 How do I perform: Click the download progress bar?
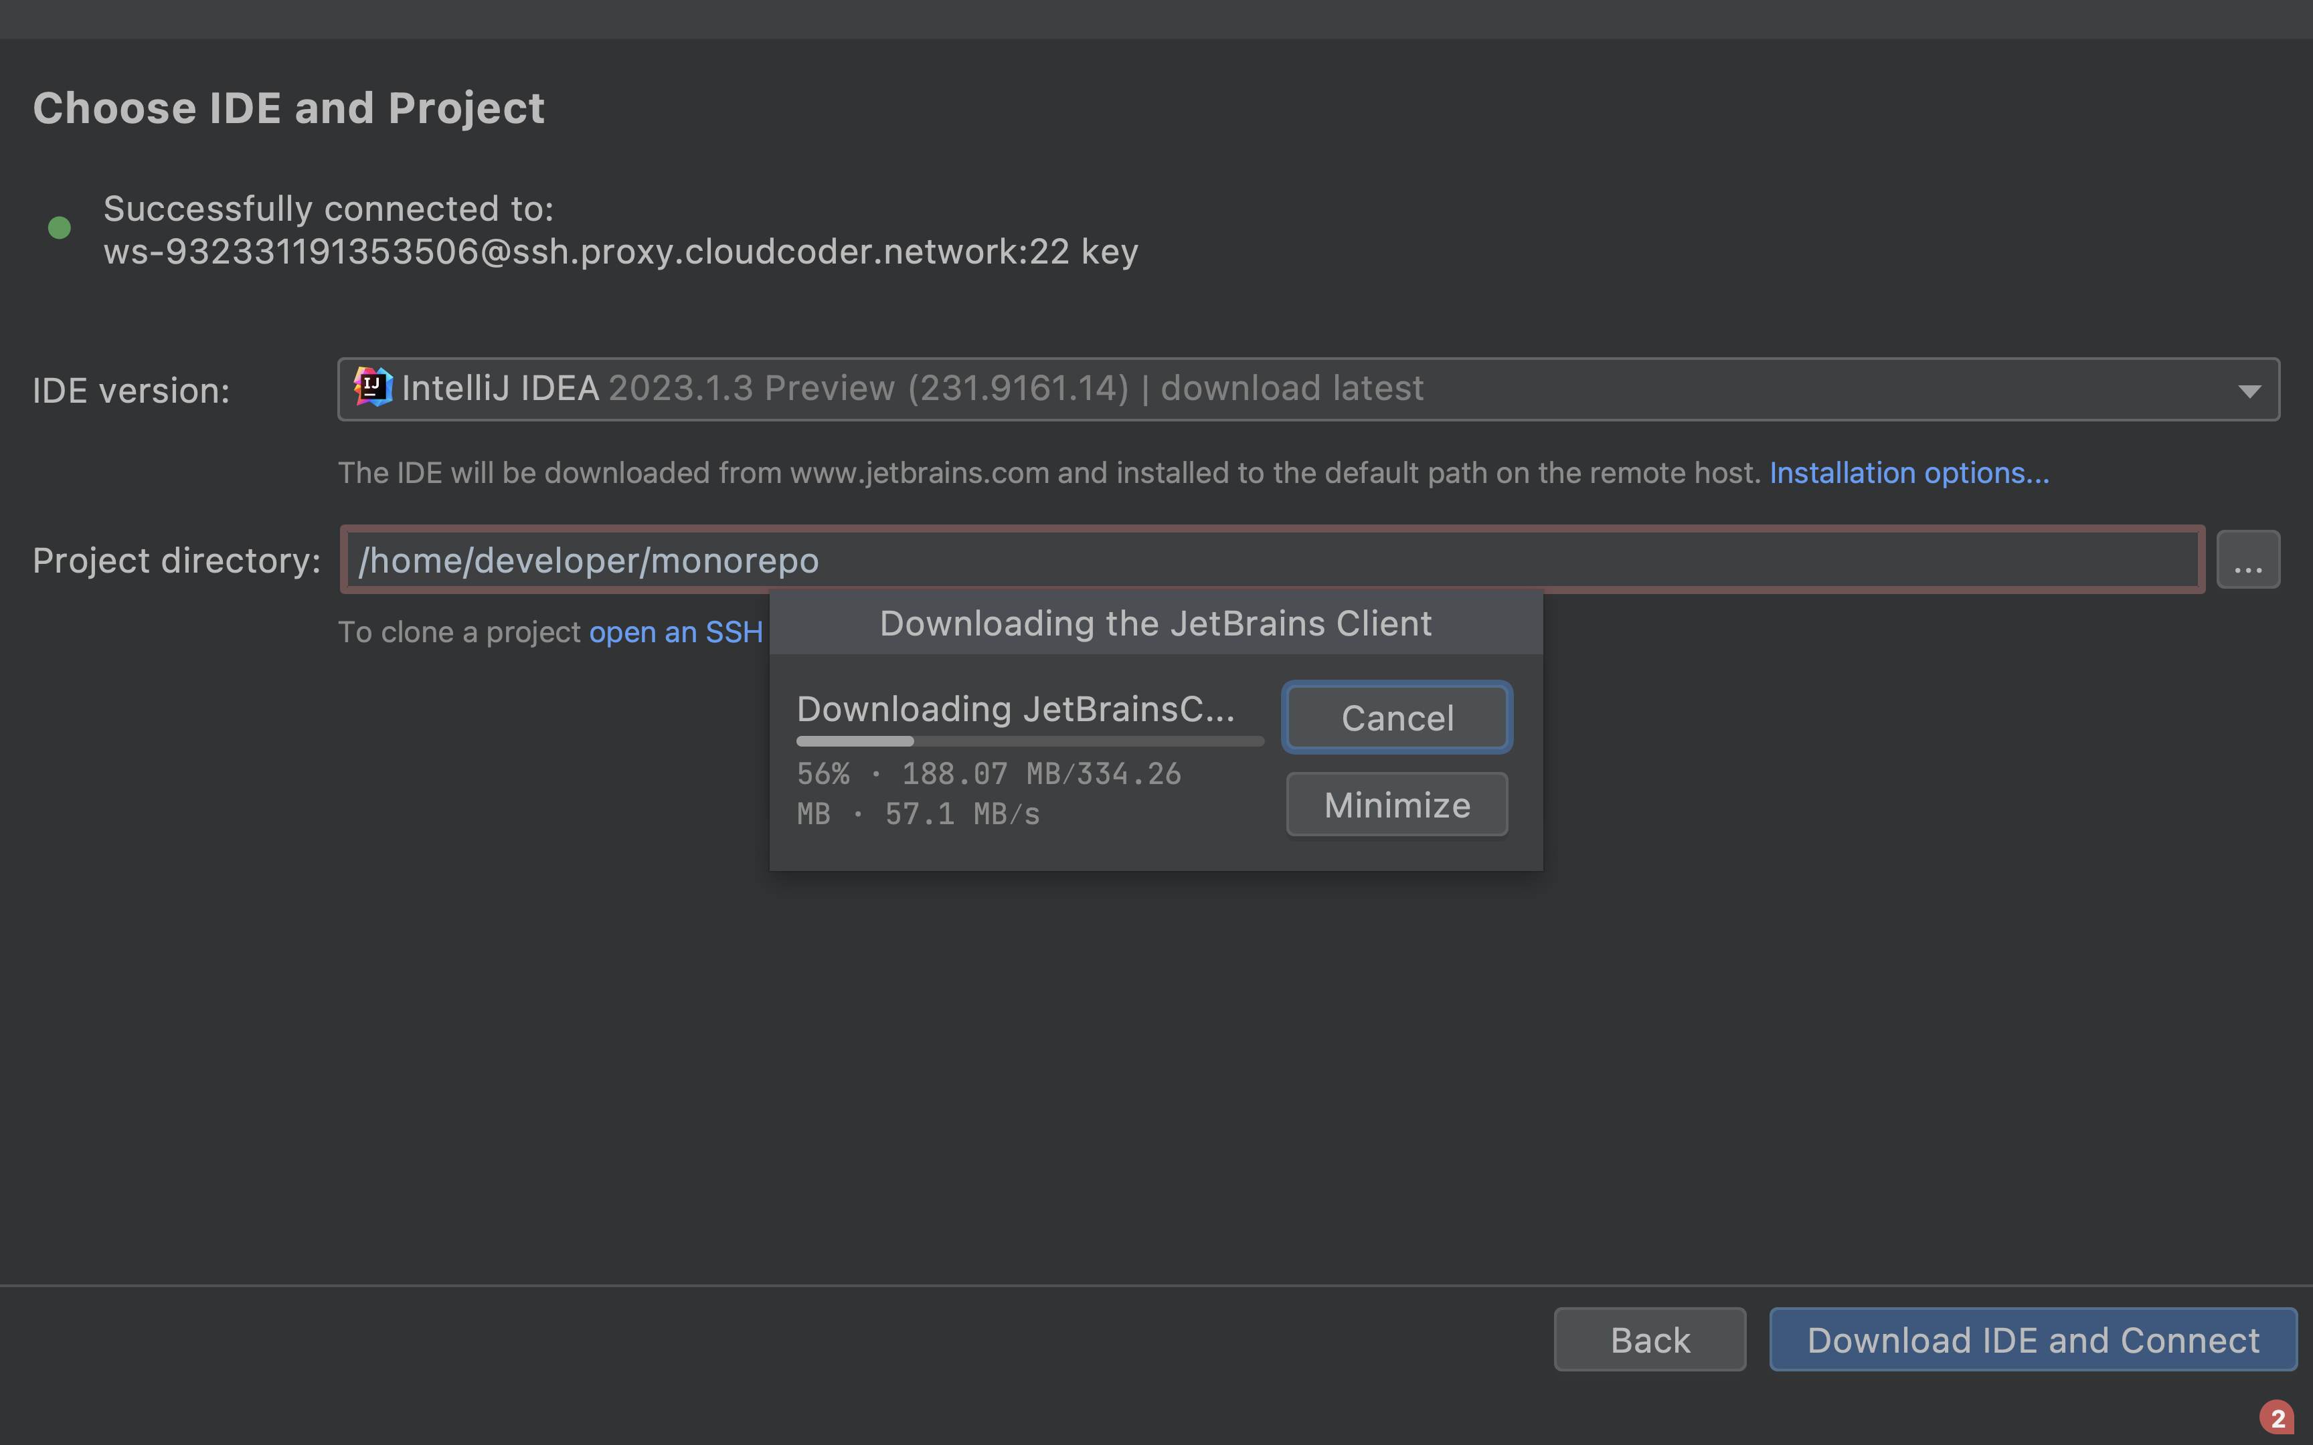pos(1029,741)
